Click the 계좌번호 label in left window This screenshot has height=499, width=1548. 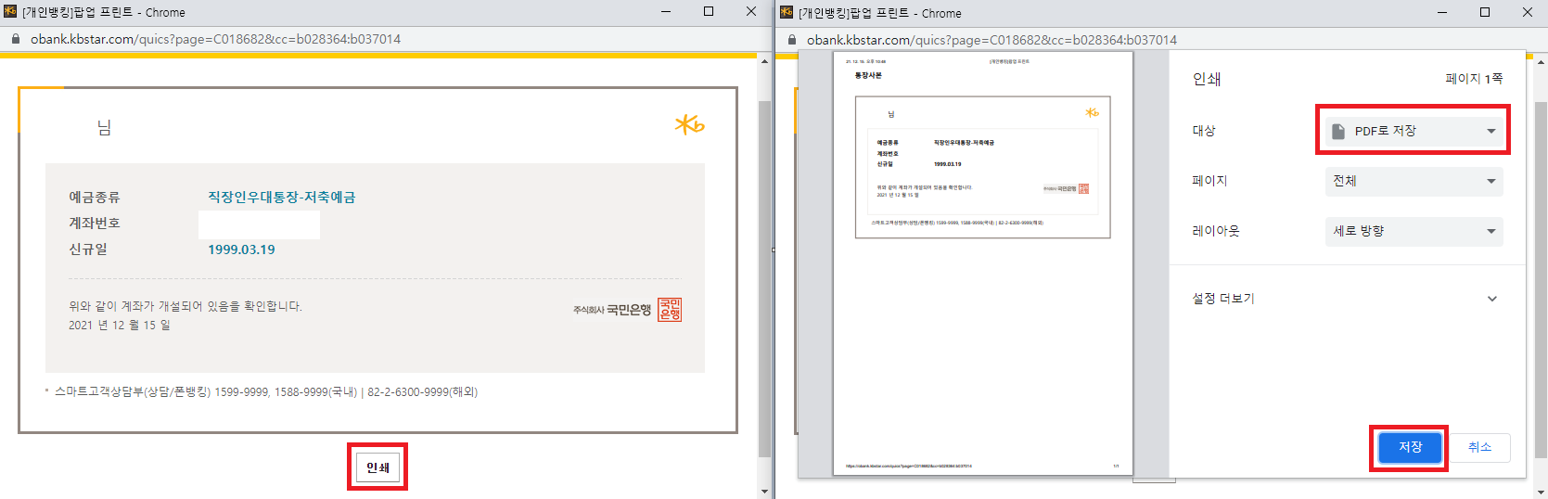(x=95, y=224)
